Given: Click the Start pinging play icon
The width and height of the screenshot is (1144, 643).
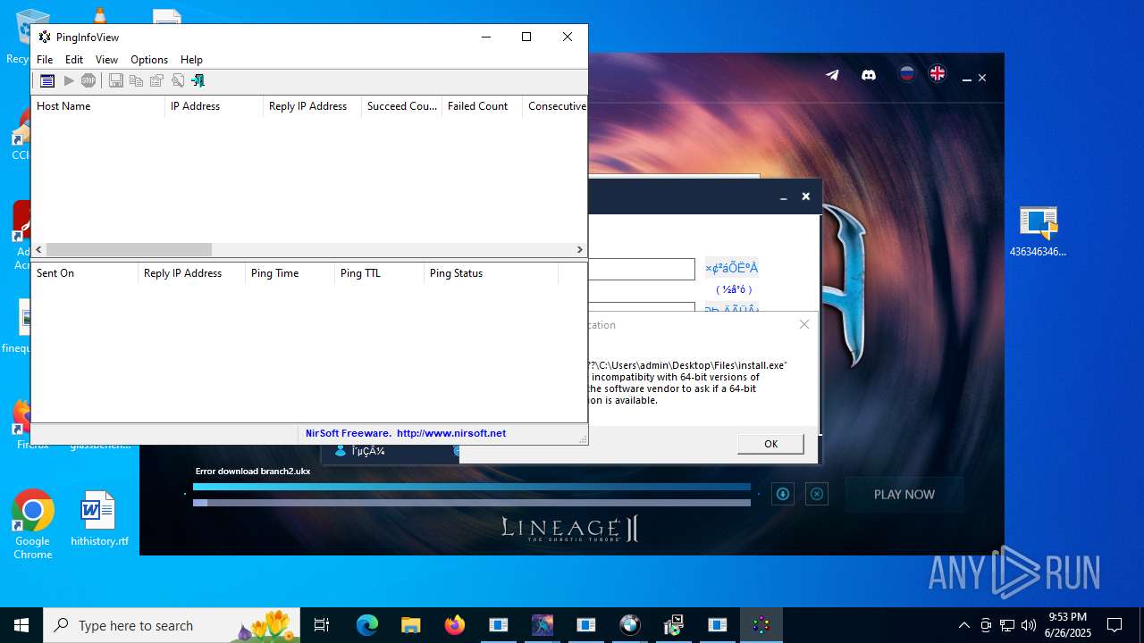Looking at the screenshot, I should tap(69, 80).
